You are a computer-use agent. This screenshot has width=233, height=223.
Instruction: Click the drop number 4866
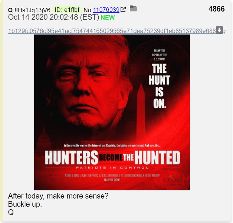216,9
